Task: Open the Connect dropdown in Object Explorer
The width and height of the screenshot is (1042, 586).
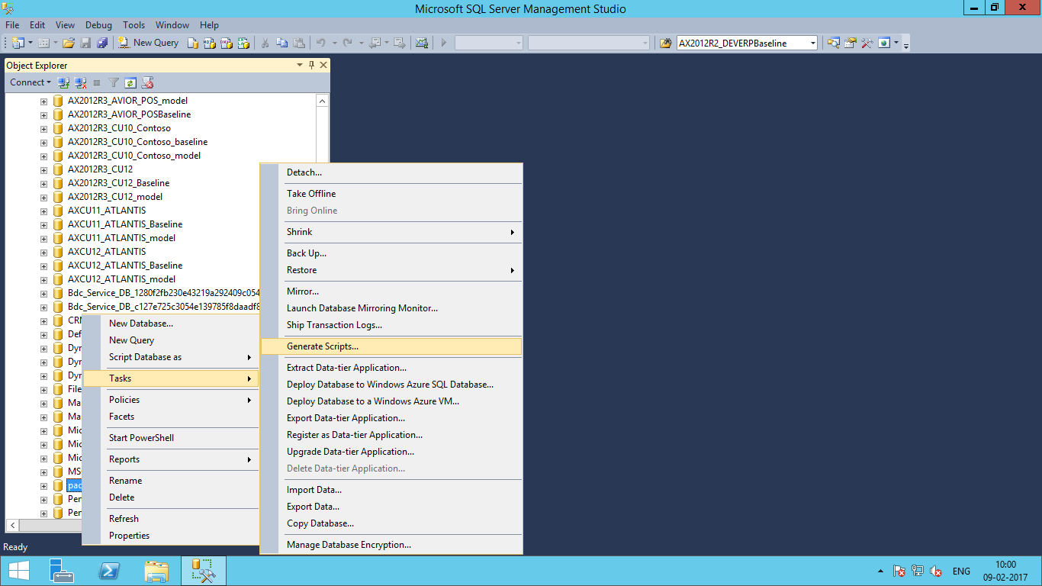Action: point(31,82)
